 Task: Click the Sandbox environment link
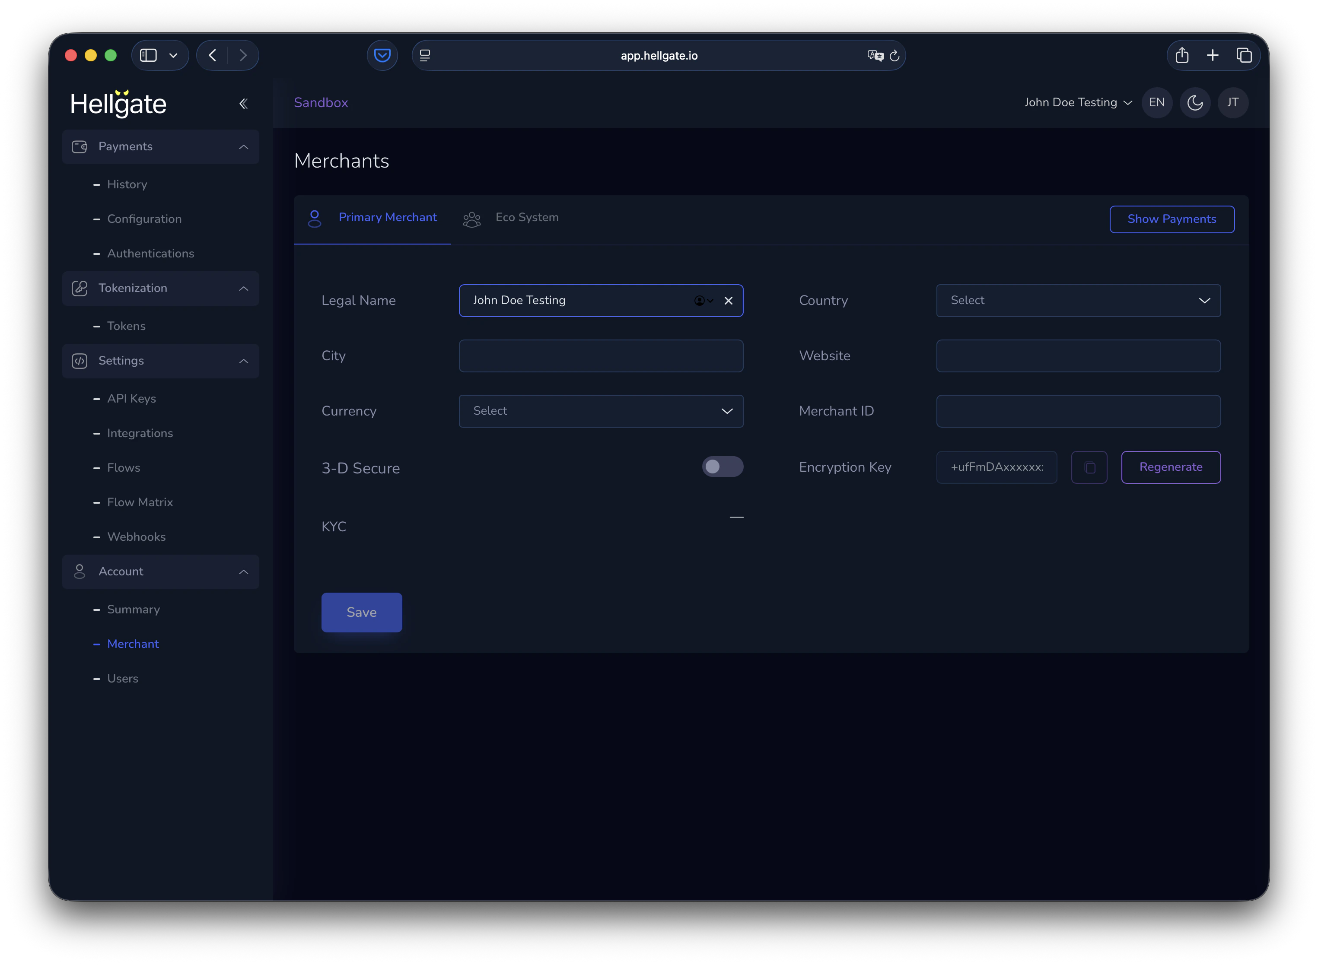(321, 103)
